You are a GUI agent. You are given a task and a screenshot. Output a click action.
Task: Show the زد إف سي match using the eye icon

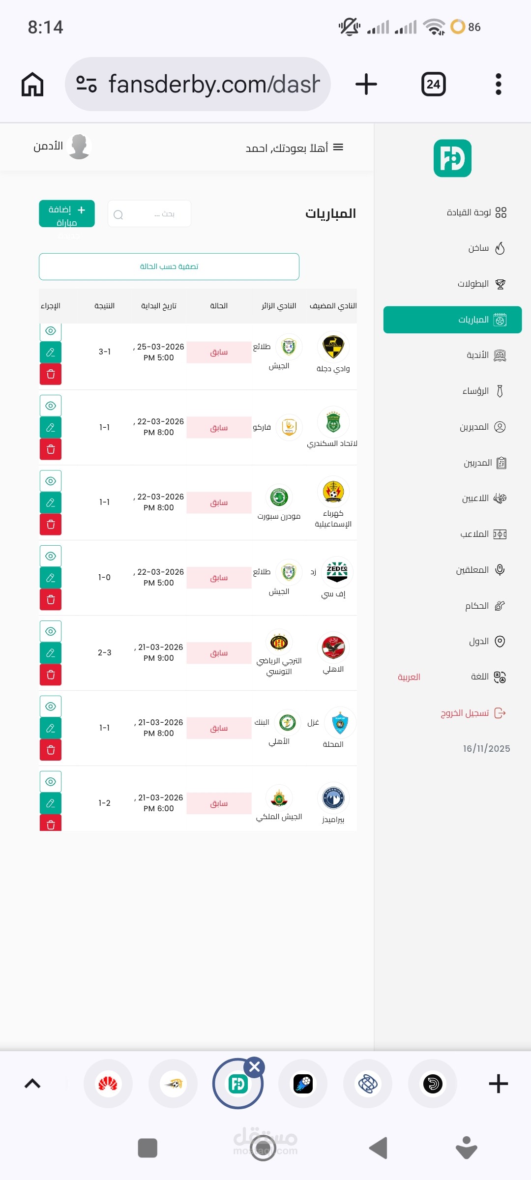[51, 556]
